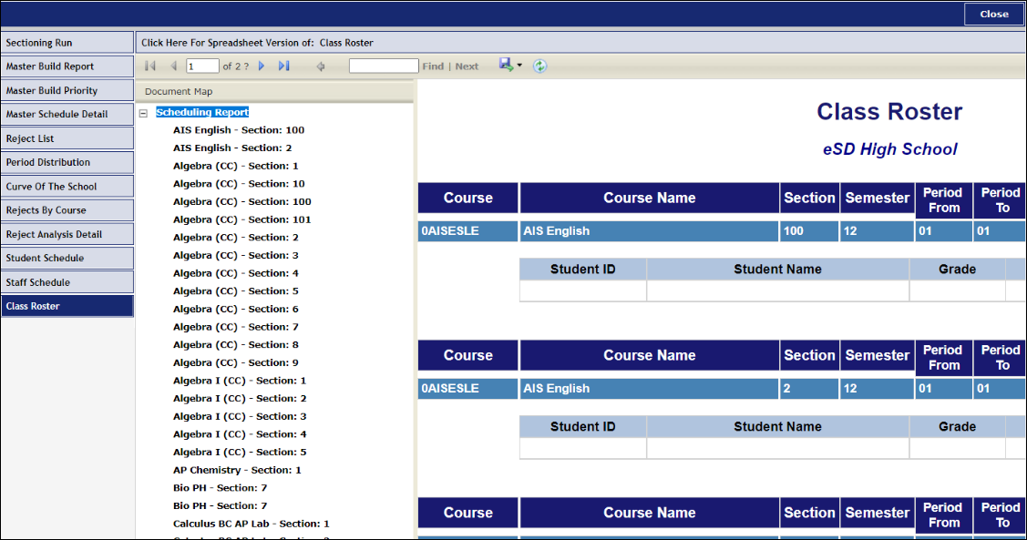
Task: Click AIS English name in section 2 row
Action: coord(556,388)
